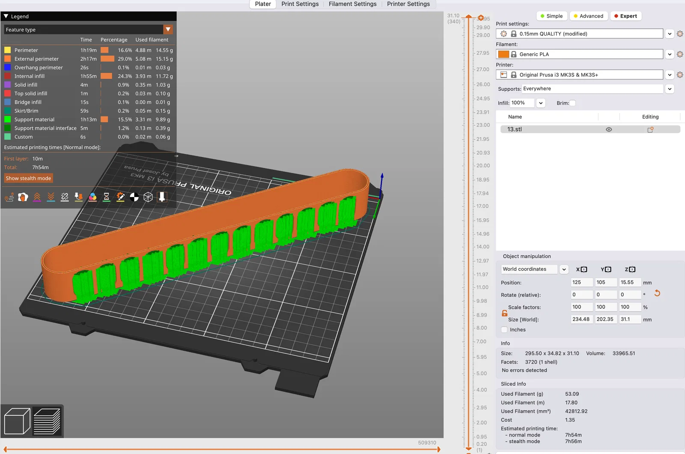Viewport: 685px width, 454px height.
Task: Open the Feature type view dropdown
Action: click(168, 30)
